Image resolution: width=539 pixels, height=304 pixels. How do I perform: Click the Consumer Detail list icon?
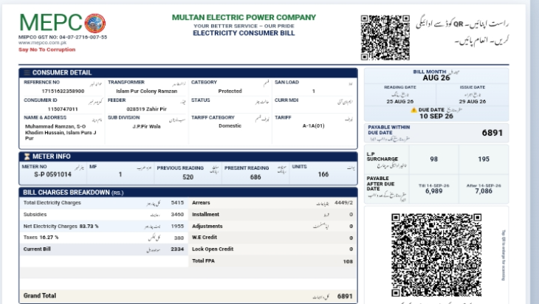tap(27, 73)
